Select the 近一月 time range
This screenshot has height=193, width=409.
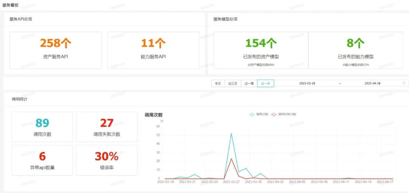tap(265, 83)
